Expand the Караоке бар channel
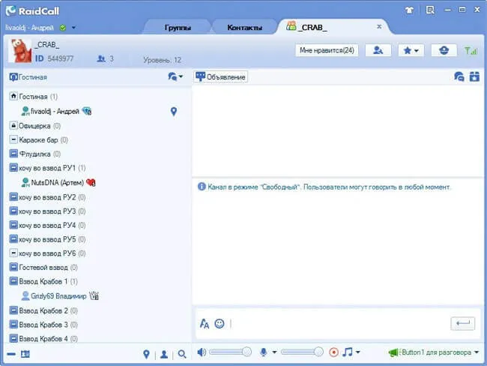Screen dimensions: 487x366 (x=13, y=139)
